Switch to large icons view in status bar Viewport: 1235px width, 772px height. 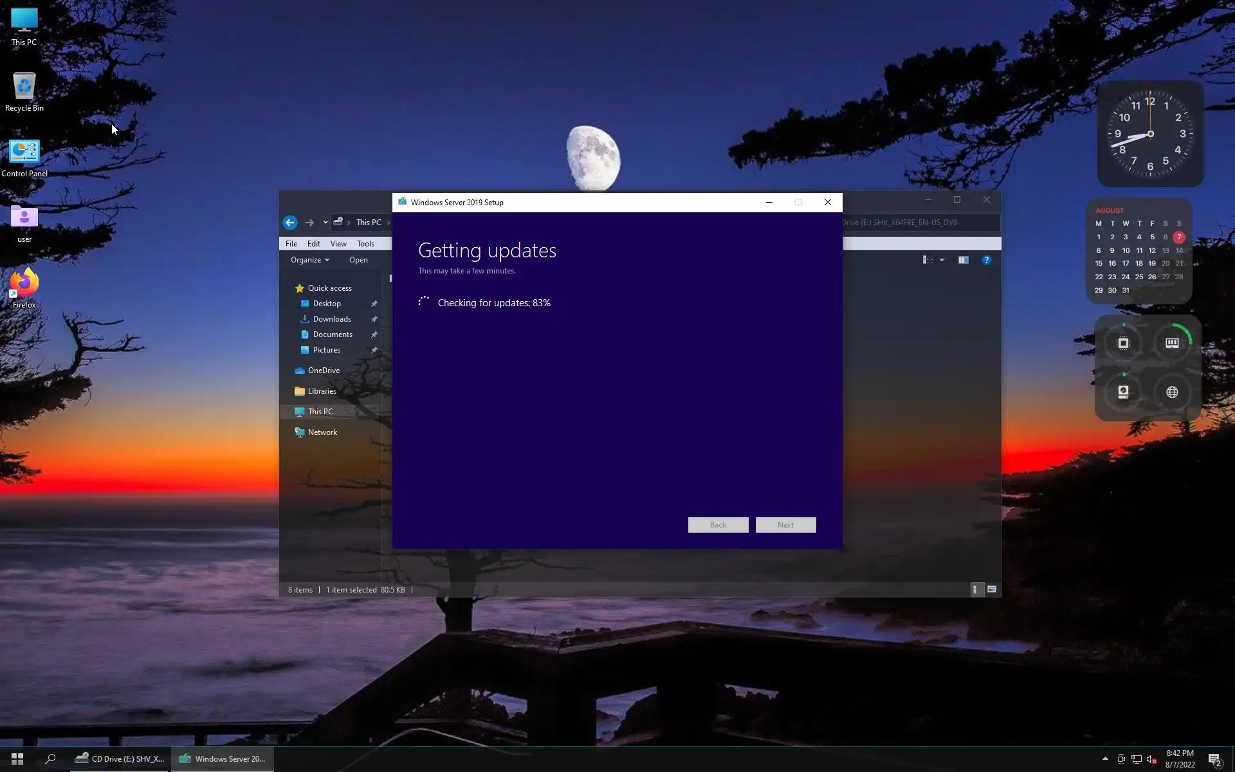point(992,589)
